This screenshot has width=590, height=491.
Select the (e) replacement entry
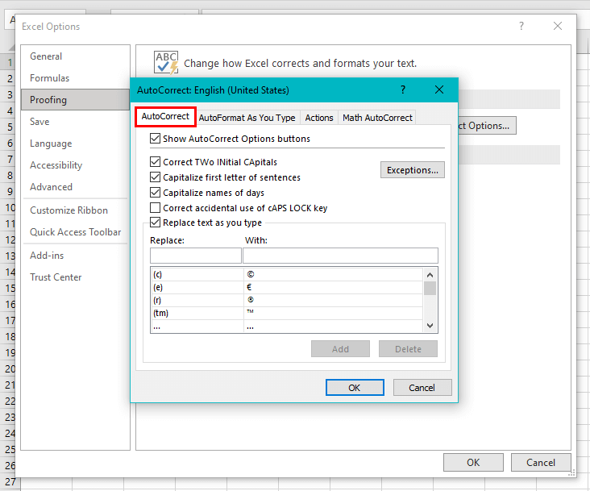[x=287, y=288]
